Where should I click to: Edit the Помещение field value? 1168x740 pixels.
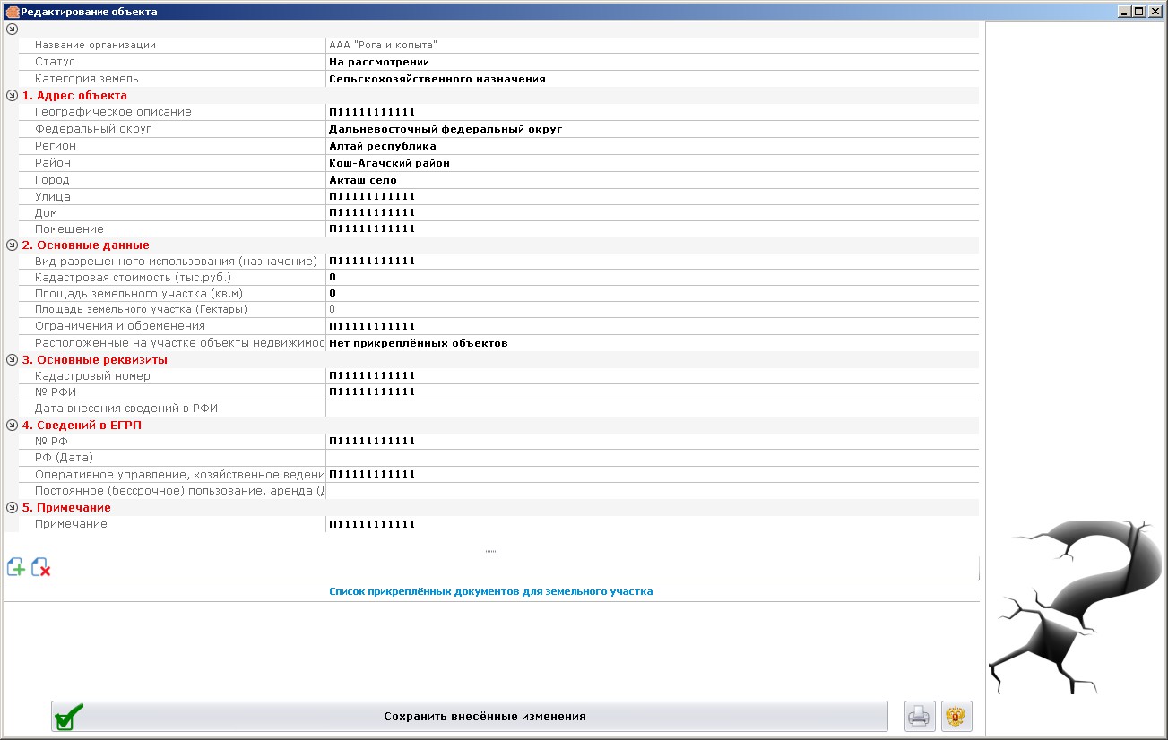point(653,228)
